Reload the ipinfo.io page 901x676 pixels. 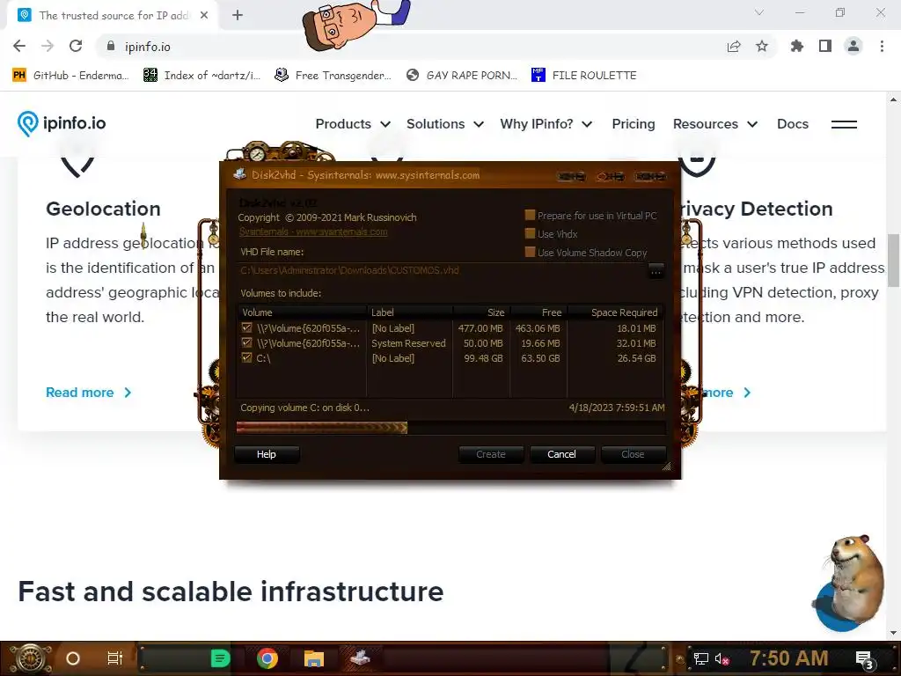76,46
